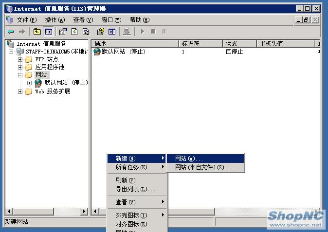This screenshot has height=232, width=328.
Task: Restore the inner MMC child window
Action: [x=306, y=20]
